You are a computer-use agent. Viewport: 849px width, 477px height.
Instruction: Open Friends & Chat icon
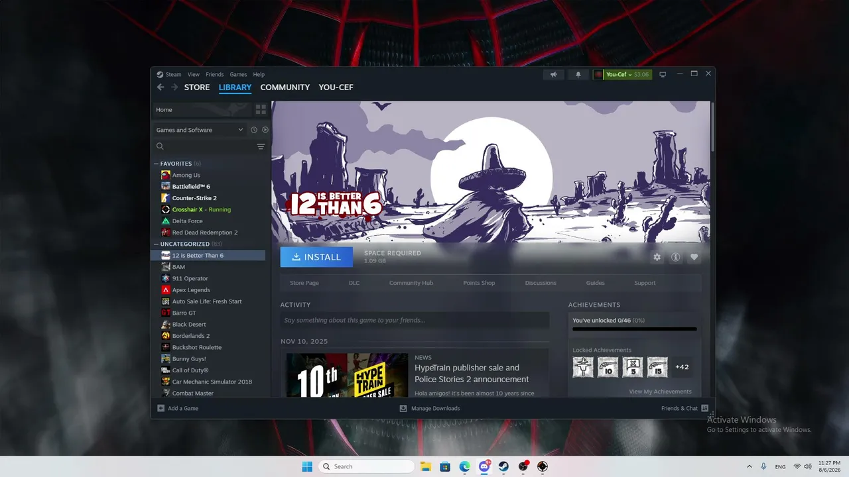click(x=704, y=408)
